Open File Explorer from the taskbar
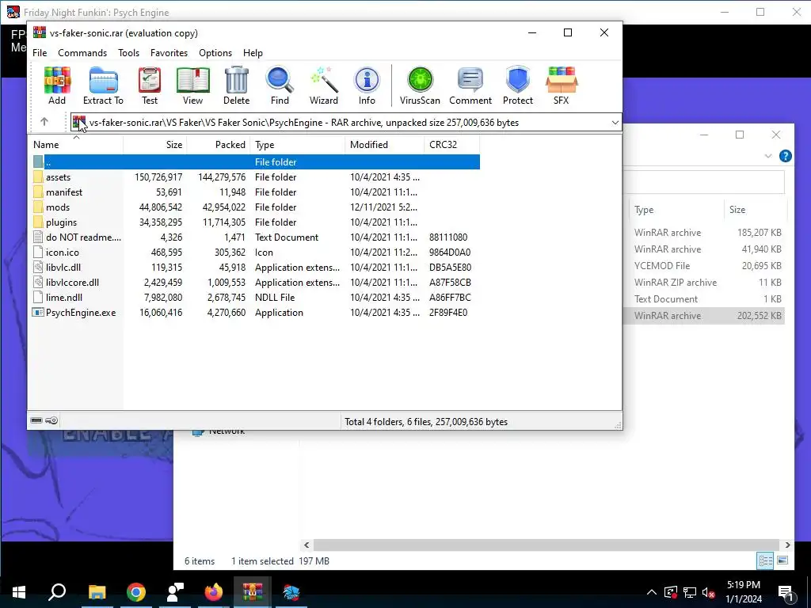Viewport: 811px width, 608px height. pos(97,592)
